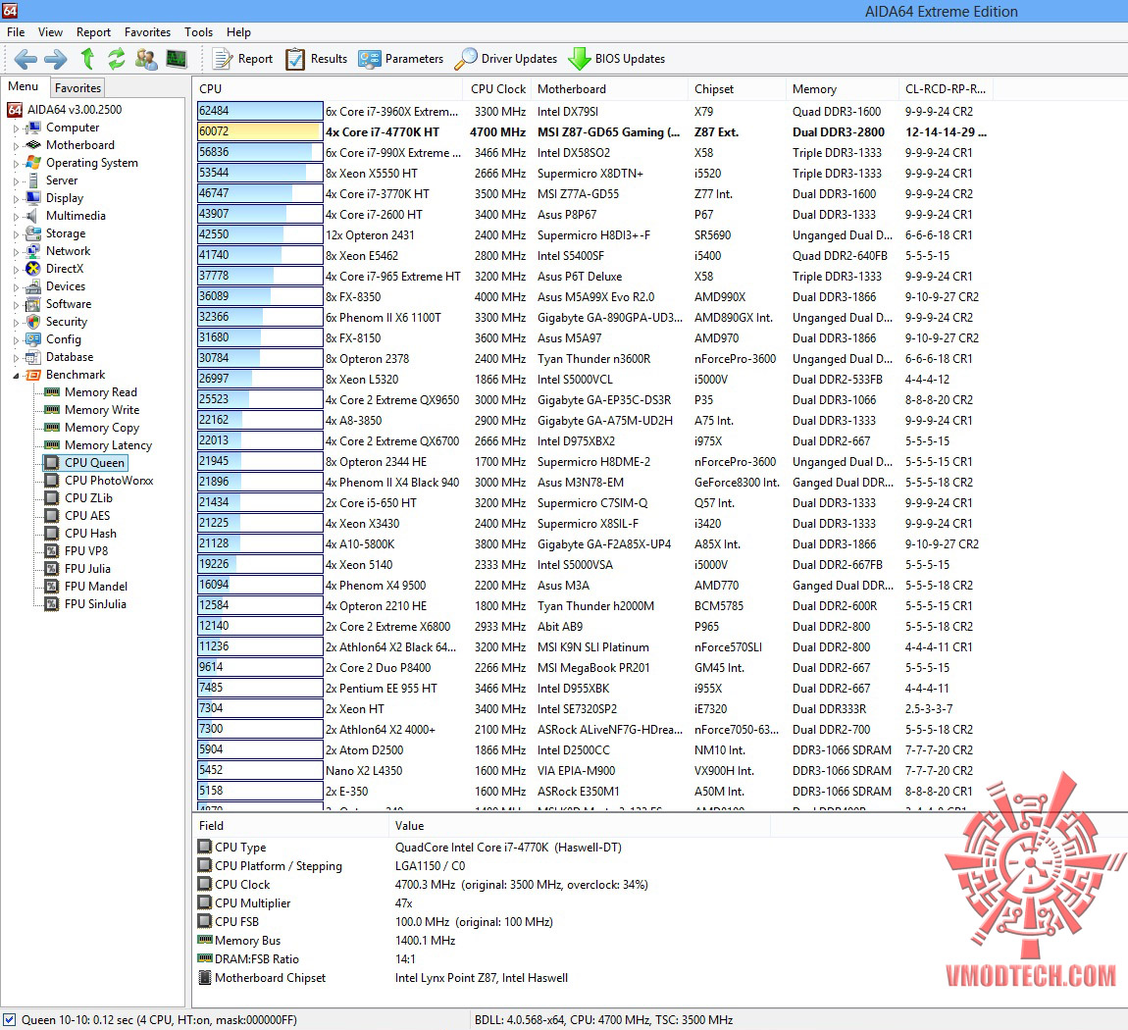
Task: Open the FPU SinJulia benchmark
Action: pyautogui.click(x=95, y=604)
